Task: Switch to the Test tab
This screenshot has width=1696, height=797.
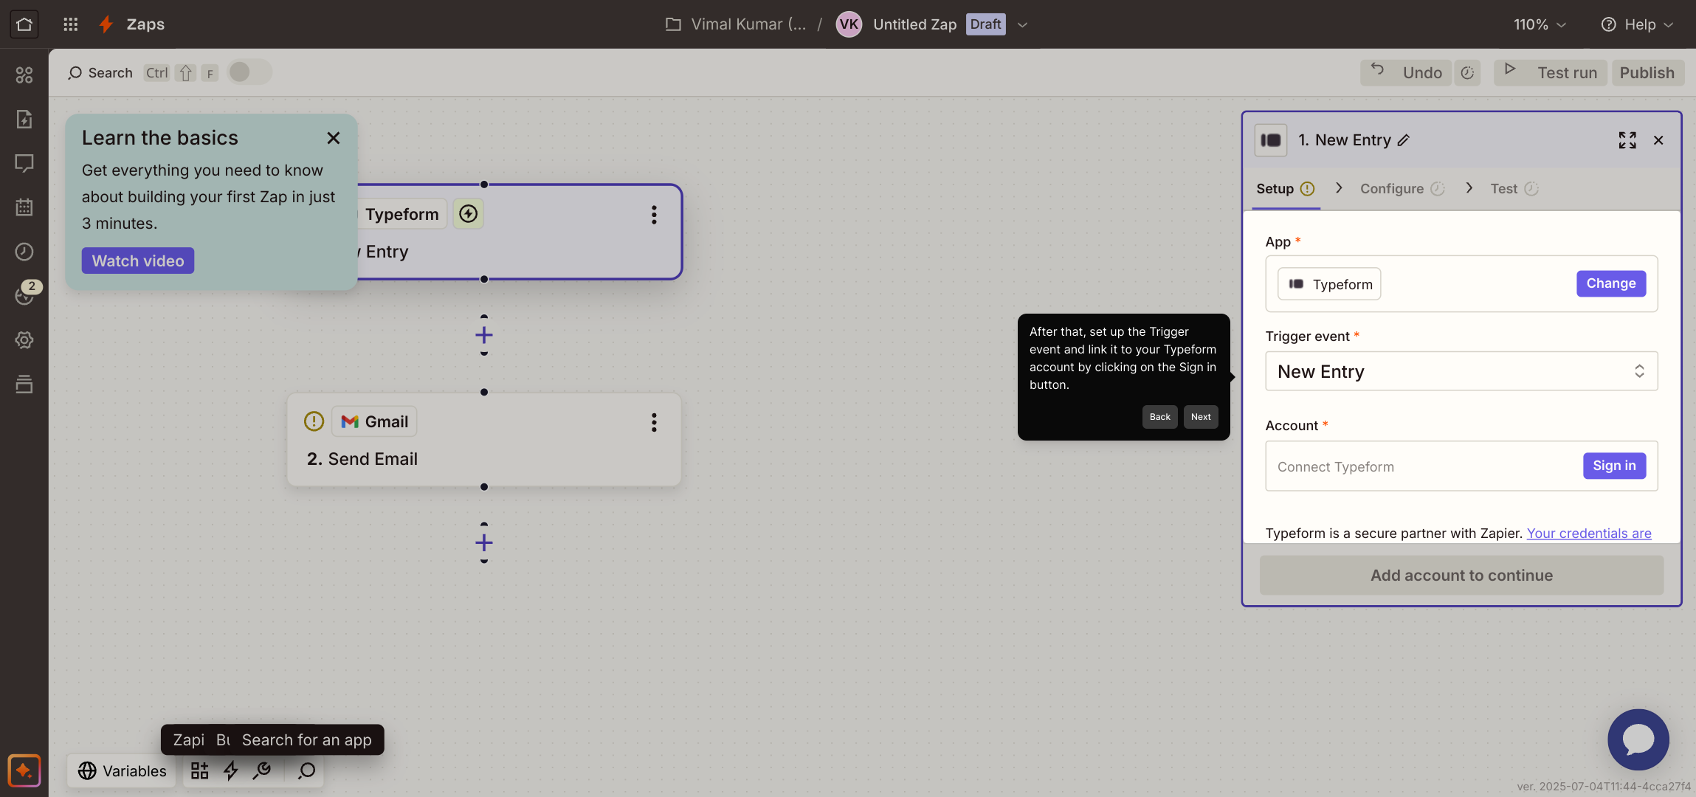Action: pyautogui.click(x=1514, y=189)
